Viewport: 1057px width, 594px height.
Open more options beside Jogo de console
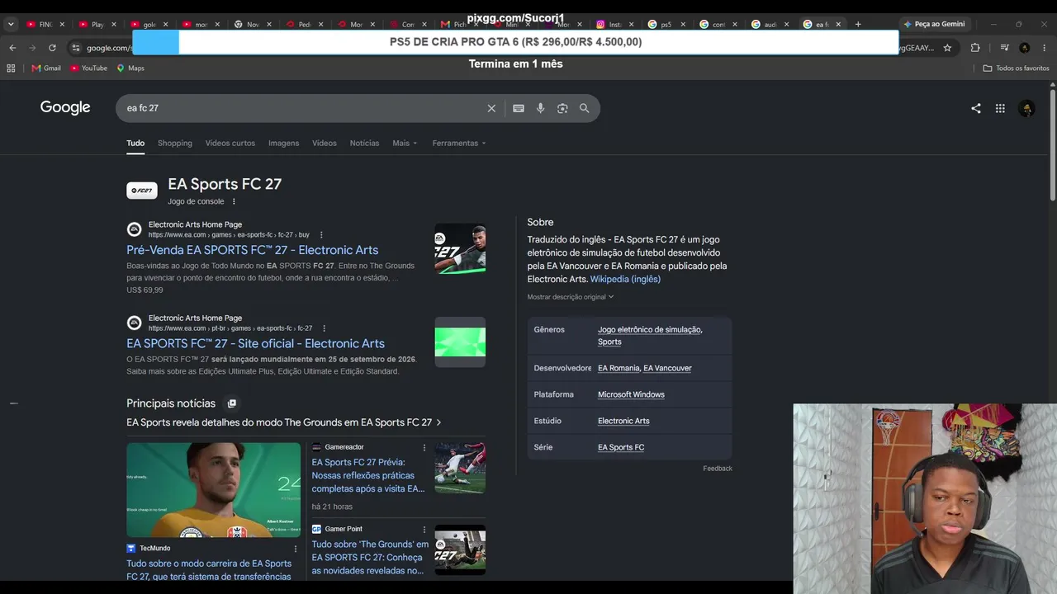point(234,201)
